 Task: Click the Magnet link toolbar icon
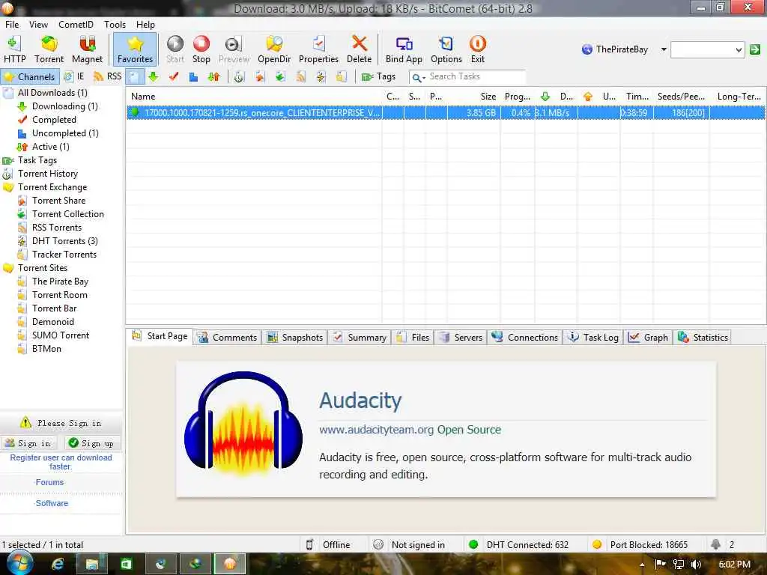87,49
